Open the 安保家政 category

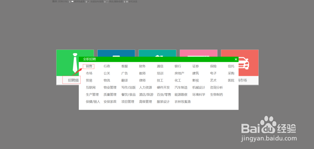tap(110, 102)
